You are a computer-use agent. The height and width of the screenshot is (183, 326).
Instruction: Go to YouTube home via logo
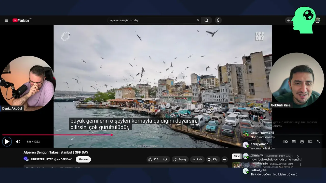pyautogui.click(x=21, y=20)
